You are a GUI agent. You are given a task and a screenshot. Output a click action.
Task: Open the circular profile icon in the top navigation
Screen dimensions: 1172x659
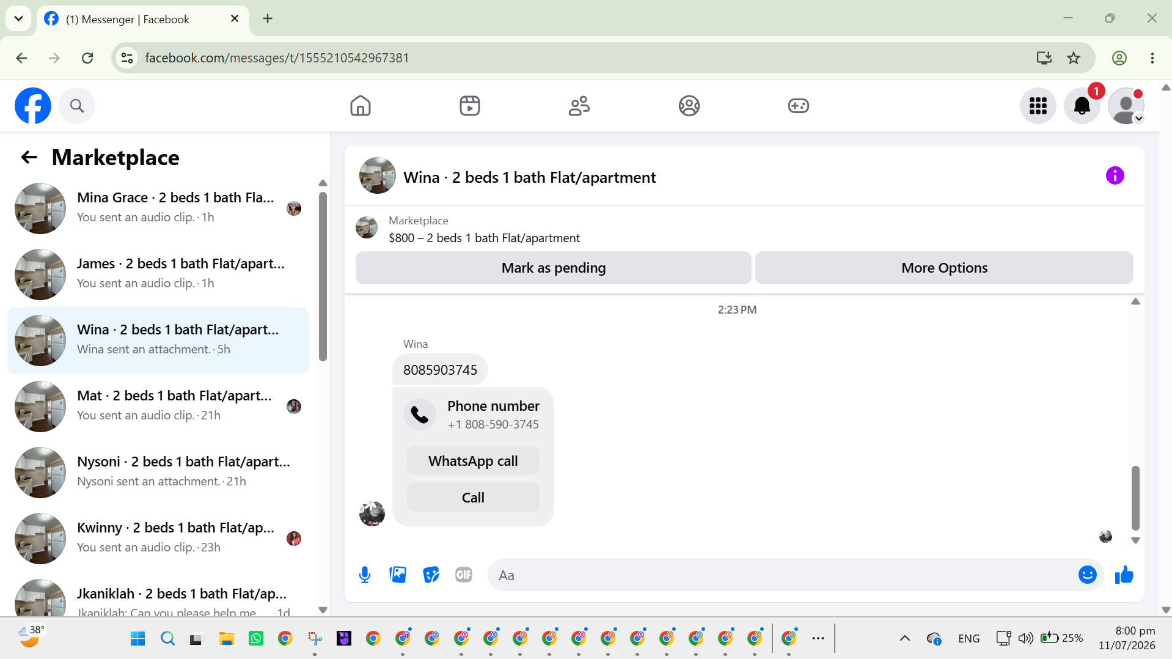point(689,106)
